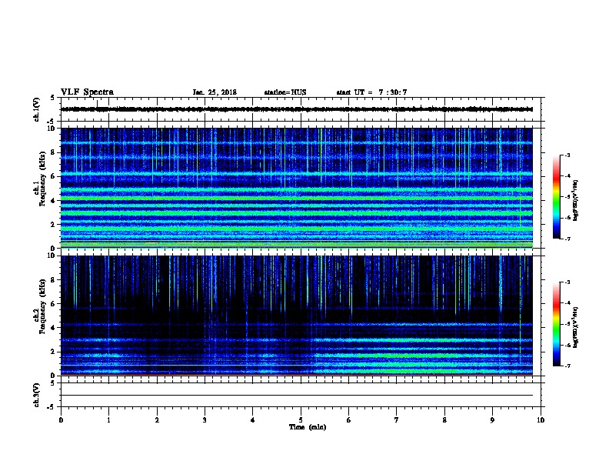Click tick label "8" on the Time axis

444,420
